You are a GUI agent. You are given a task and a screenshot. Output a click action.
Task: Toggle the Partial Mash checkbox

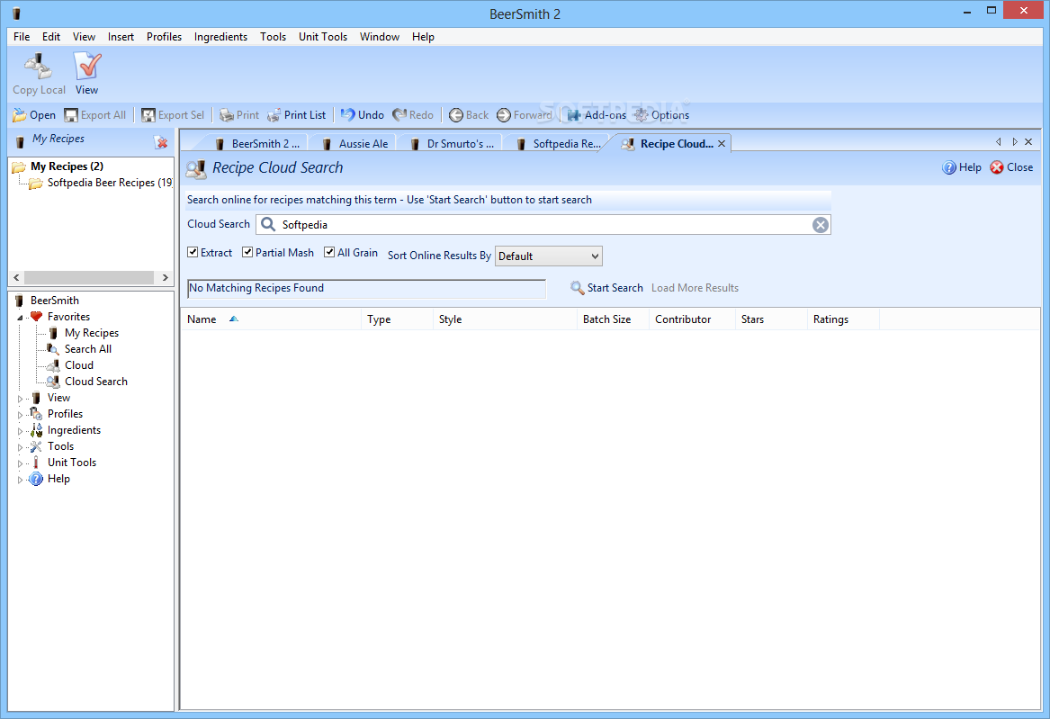coord(247,252)
